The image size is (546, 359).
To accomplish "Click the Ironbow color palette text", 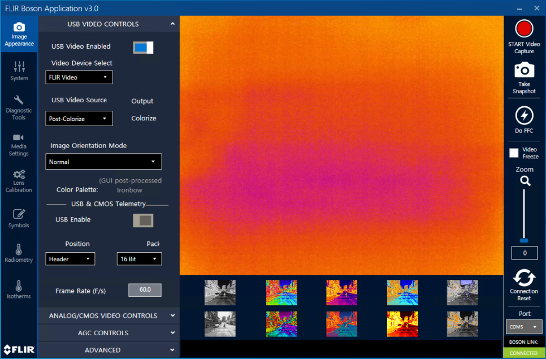I will coord(129,190).
